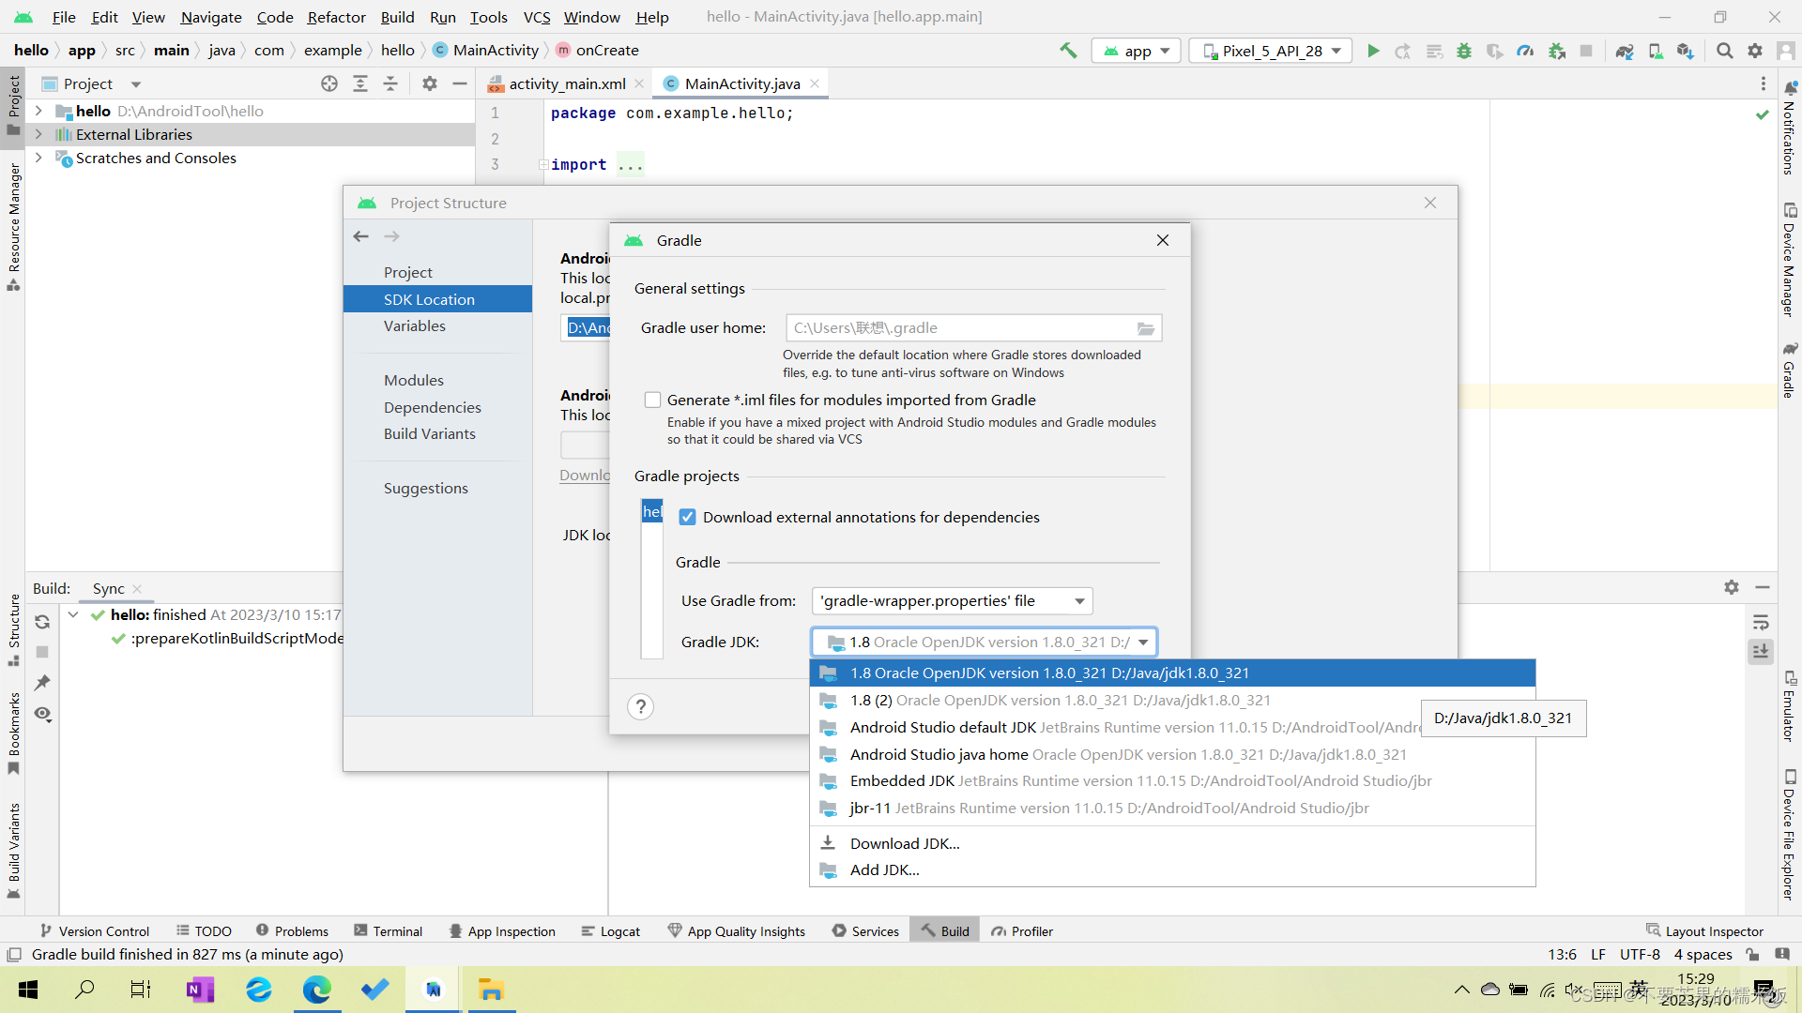Click the Run app button
1802x1013 pixels.
[1374, 51]
